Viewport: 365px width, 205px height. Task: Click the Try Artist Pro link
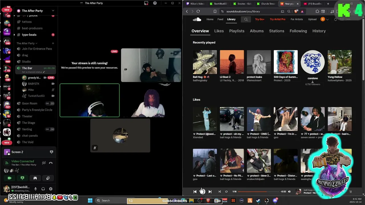point(277,19)
